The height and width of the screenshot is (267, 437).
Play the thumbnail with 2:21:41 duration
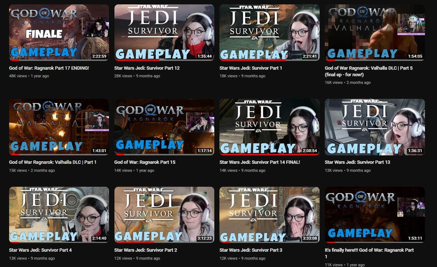pos(269,33)
